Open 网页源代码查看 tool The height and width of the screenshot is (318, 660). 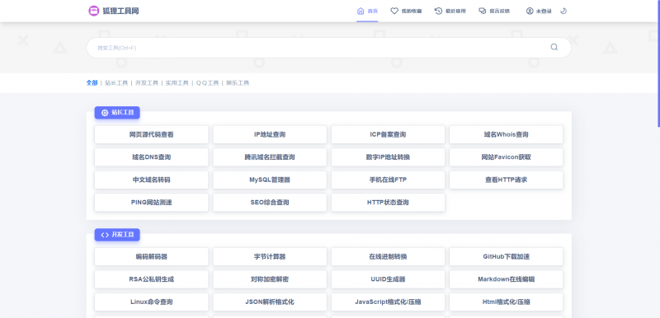(151, 134)
